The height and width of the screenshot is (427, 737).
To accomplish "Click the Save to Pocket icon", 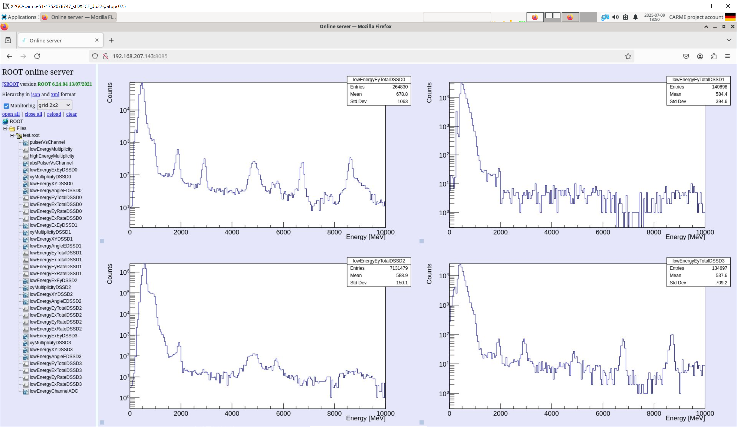I will (x=686, y=56).
